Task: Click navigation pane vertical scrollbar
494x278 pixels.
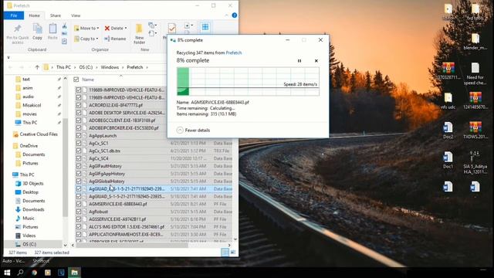Action: 65,167
